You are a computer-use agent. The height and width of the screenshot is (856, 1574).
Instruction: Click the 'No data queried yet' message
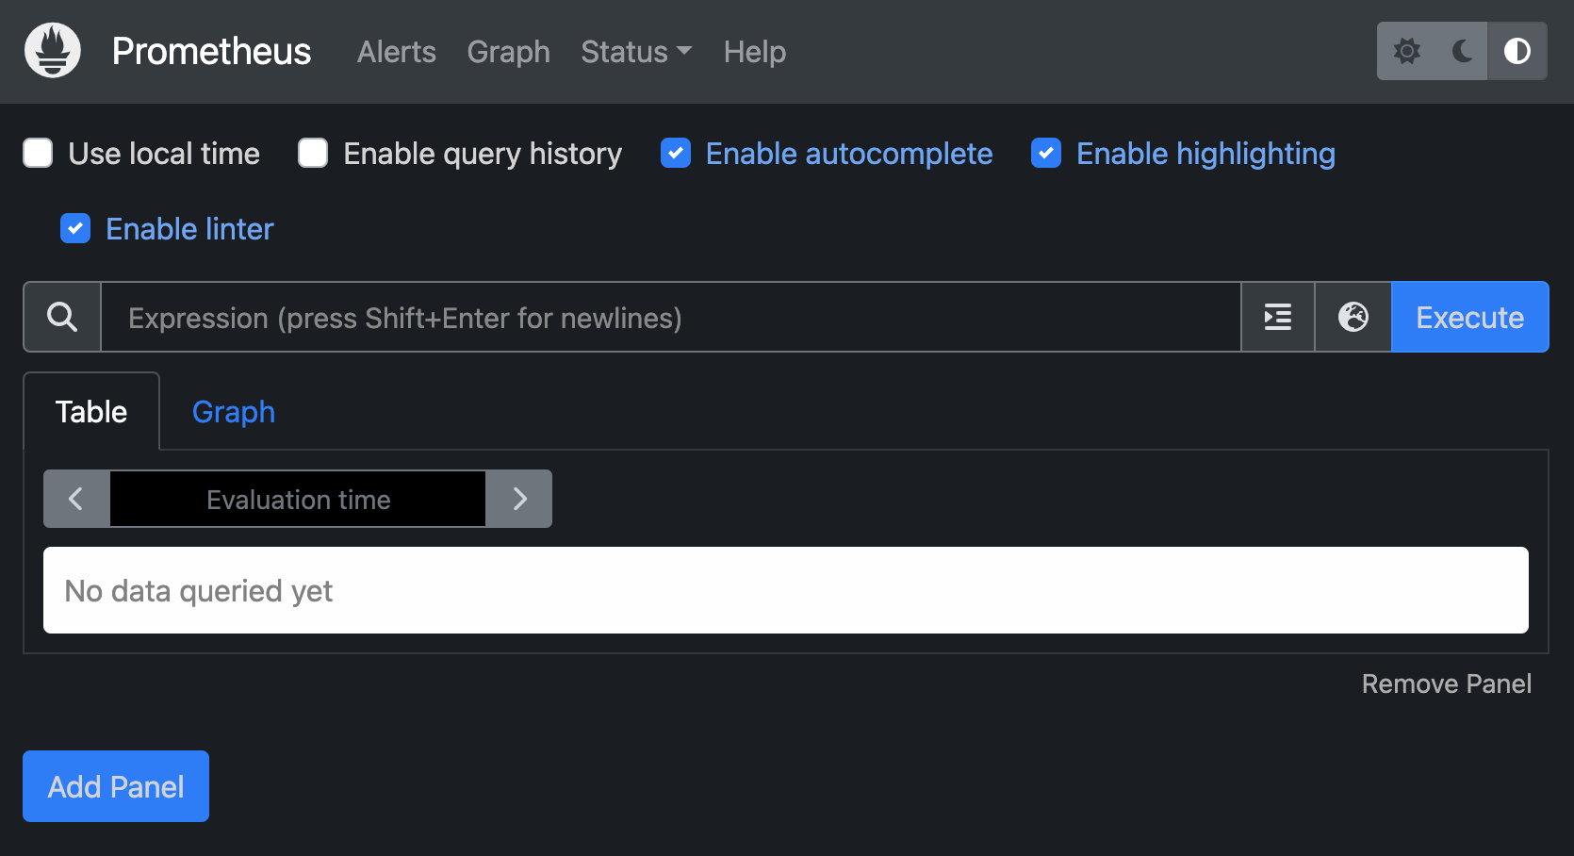point(786,590)
